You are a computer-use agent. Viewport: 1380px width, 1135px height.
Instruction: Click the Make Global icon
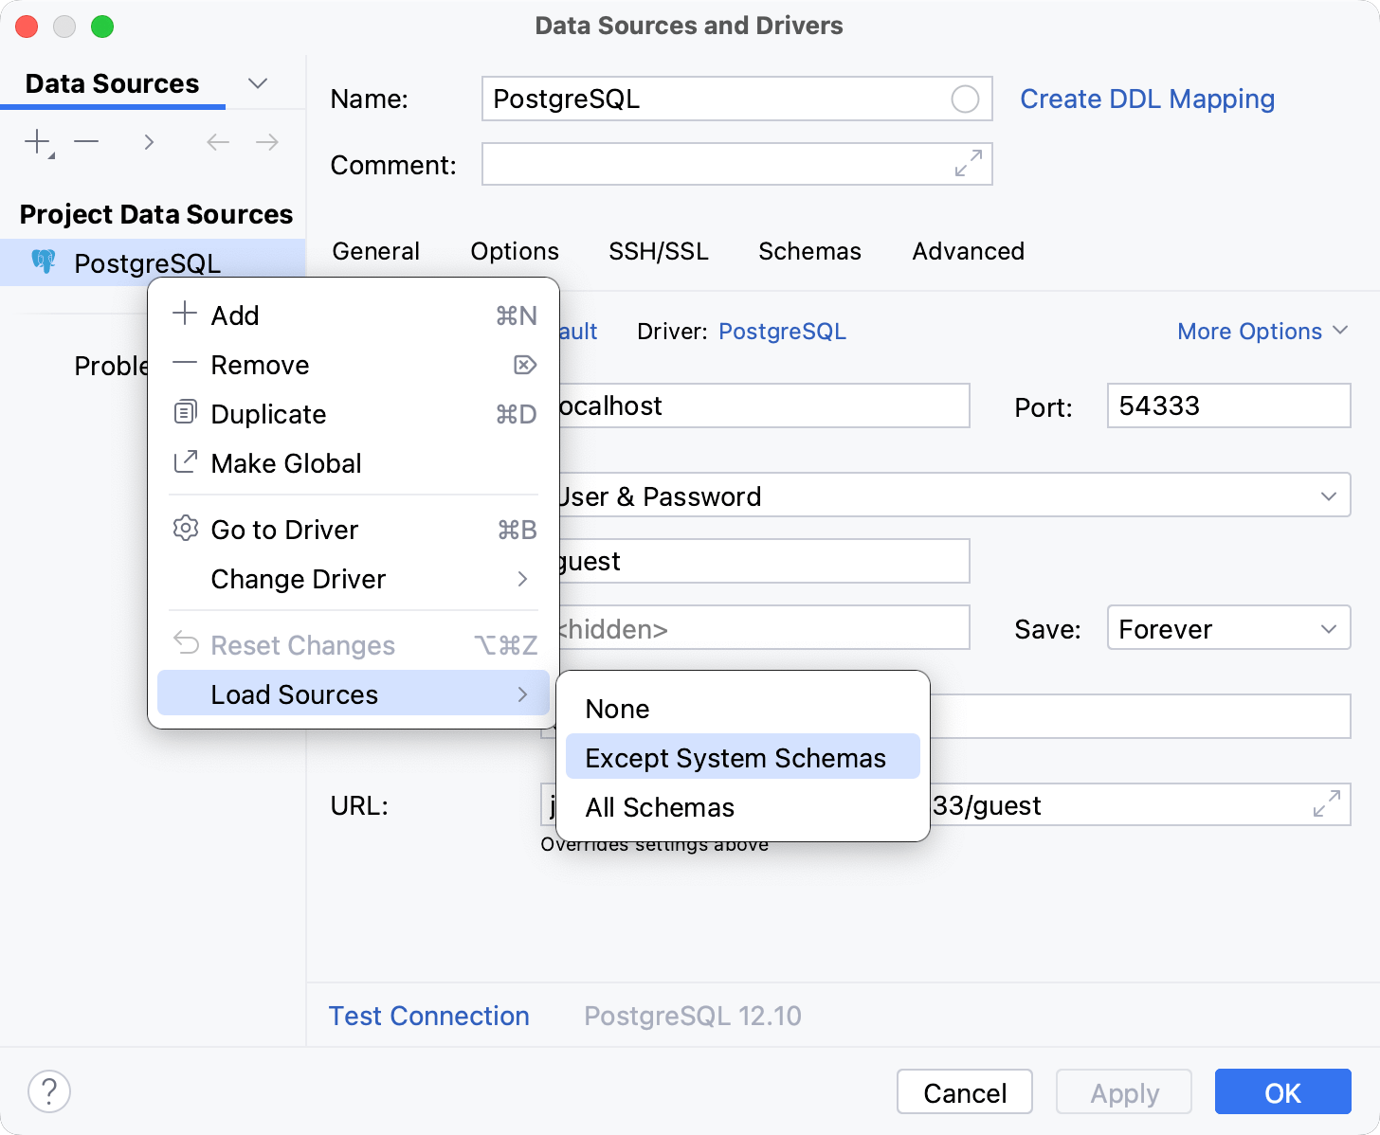tap(186, 463)
